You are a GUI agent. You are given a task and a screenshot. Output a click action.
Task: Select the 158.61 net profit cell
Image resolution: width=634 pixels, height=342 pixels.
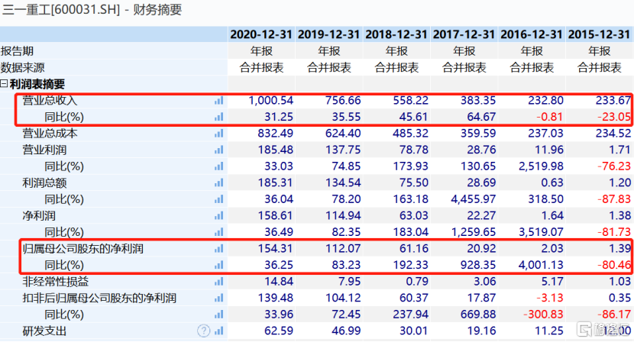pyautogui.click(x=275, y=216)
